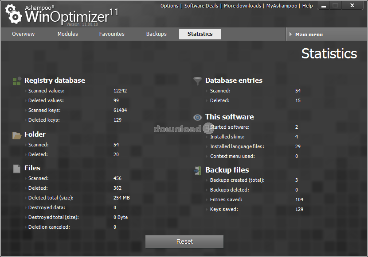This screenshot has width=368, height=257.
Task: Click the Backup files heading
Action: point(227,170)
